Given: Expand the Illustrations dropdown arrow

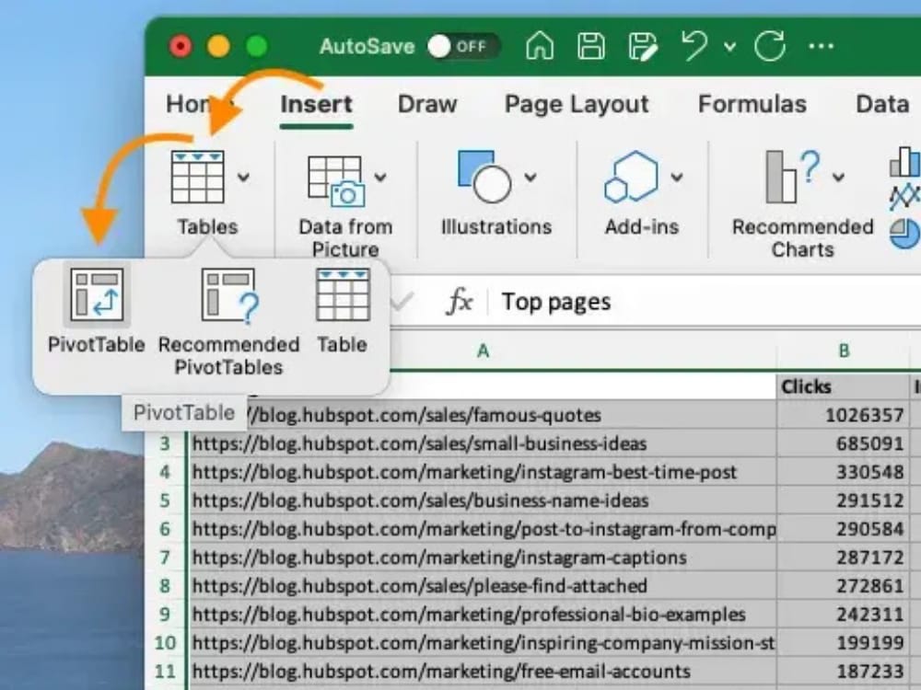Looking at the screenshot, I should pos(530,177).
